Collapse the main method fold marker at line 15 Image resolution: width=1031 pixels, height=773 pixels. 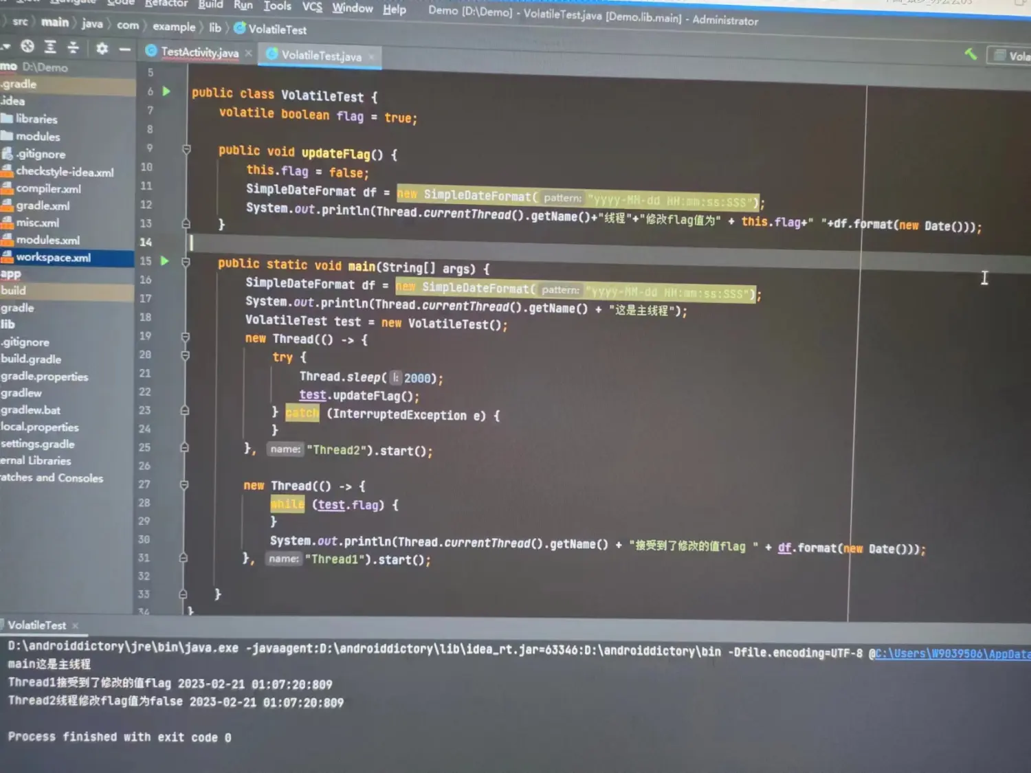186,261
